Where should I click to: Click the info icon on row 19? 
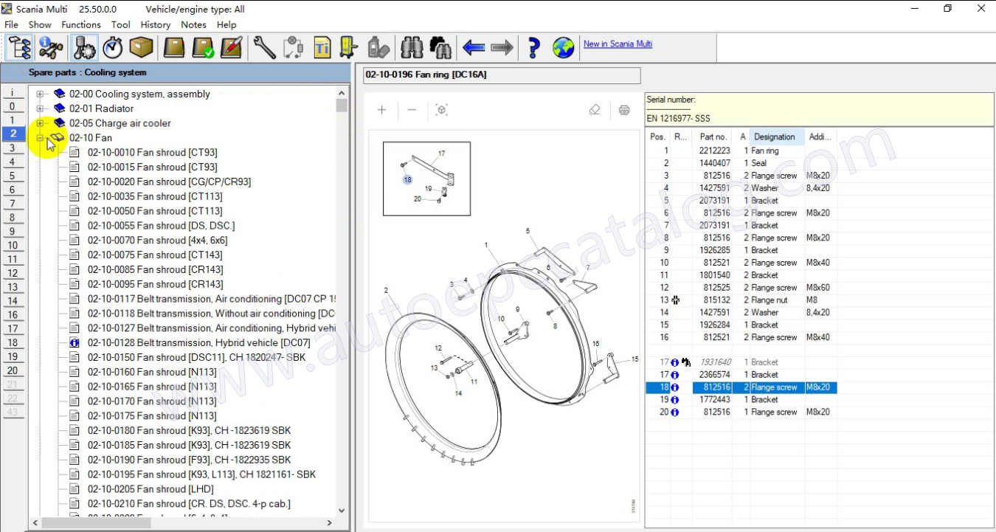(674, 400)
